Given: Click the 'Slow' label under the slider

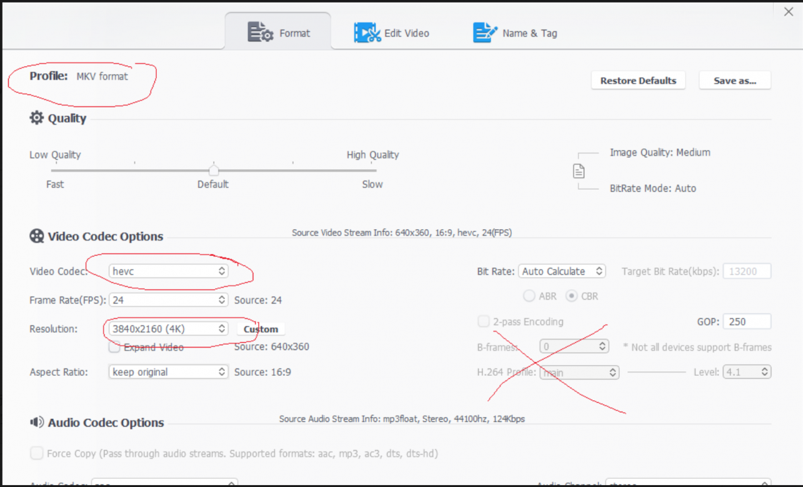Looking at the screenshot, I should [x=372, y=184].
